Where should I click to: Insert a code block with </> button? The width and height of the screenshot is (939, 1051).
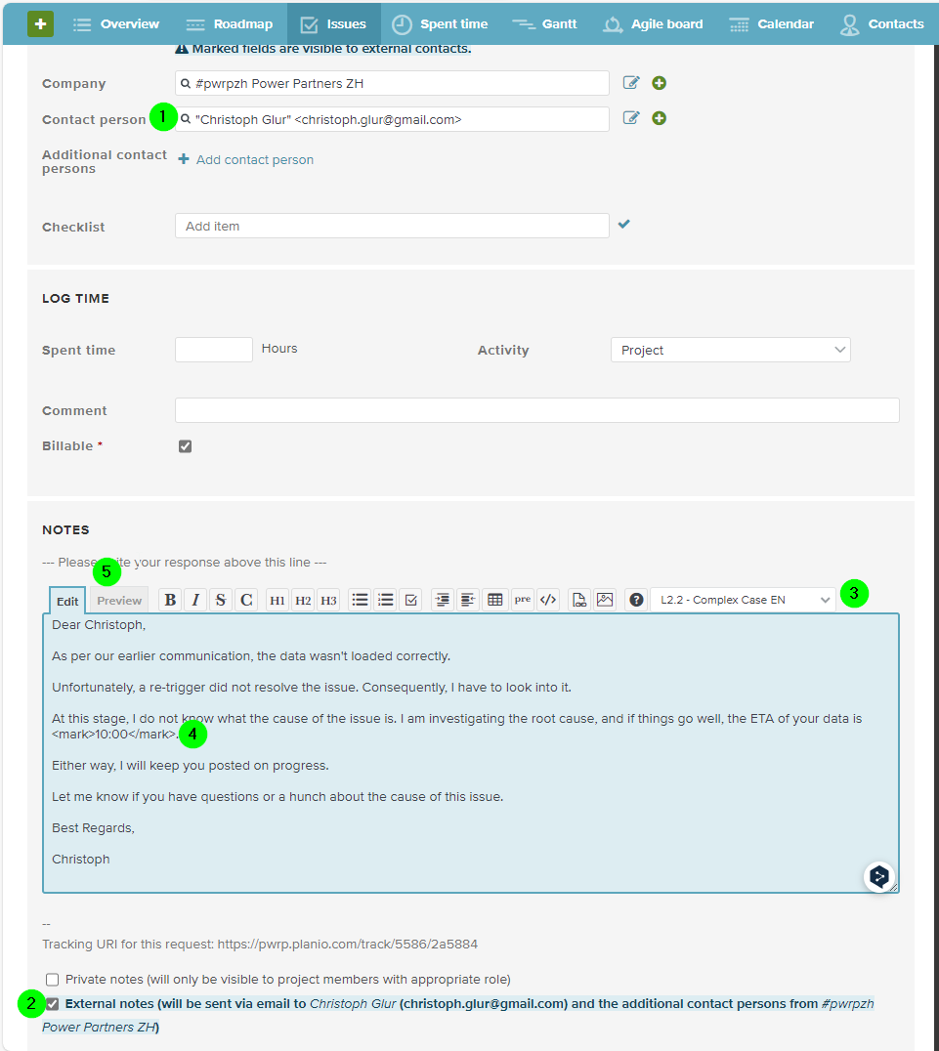pos(548,600)
